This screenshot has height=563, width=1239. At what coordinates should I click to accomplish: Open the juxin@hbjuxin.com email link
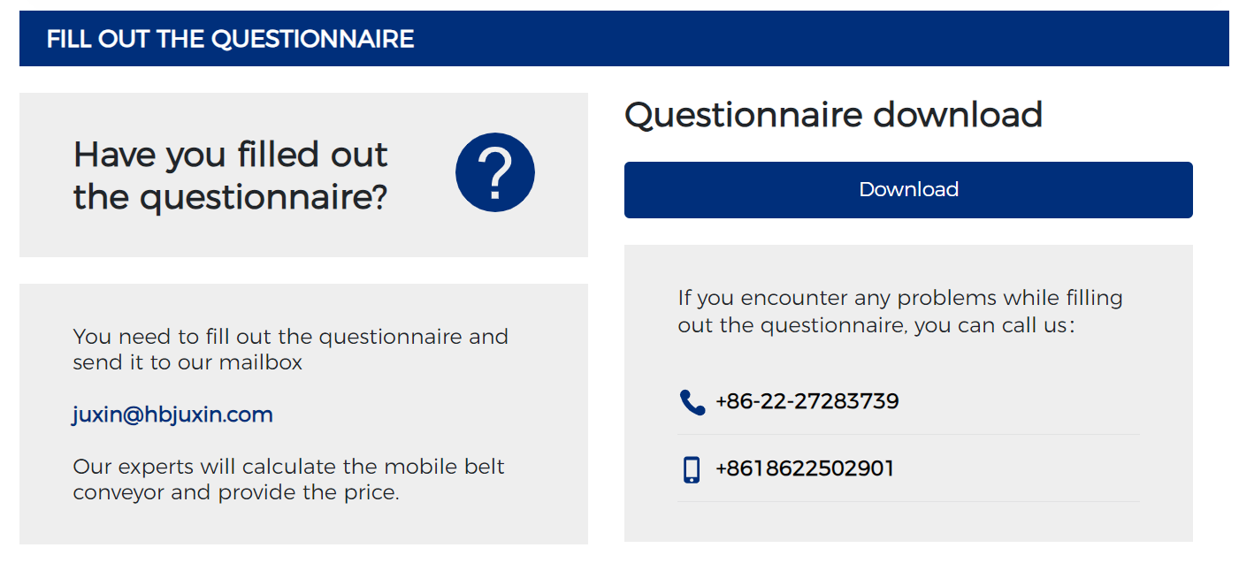[x=172, y=415]
